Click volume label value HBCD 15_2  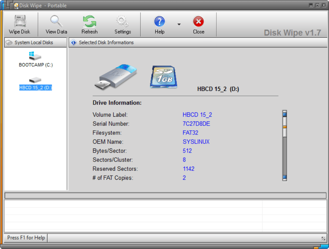[x=197, y=115]
